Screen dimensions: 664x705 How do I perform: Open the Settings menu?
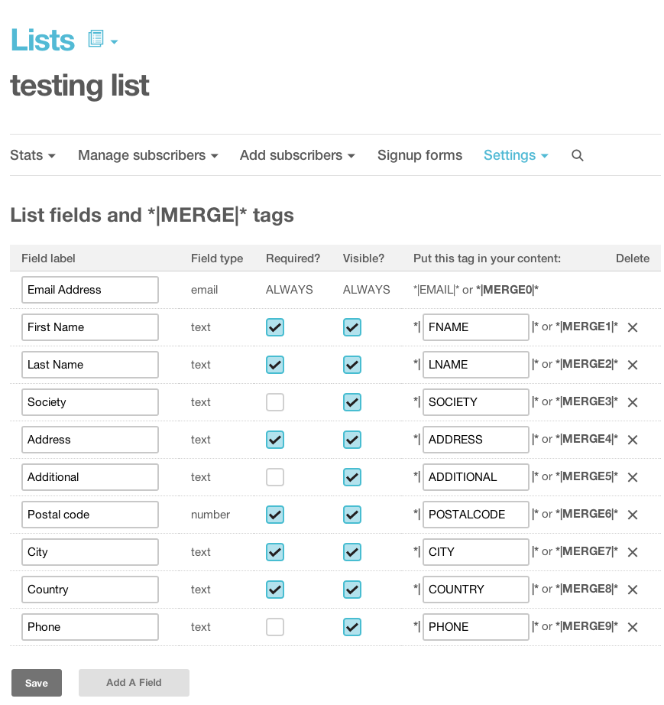click(x=516, y=155)
